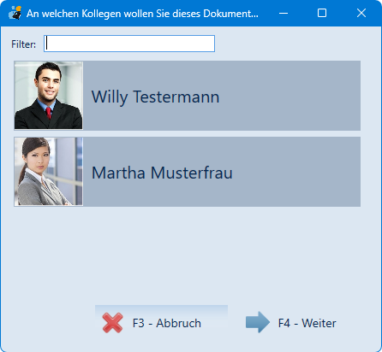
Task: Click the blue arrow continue icon
Action: 258,322
